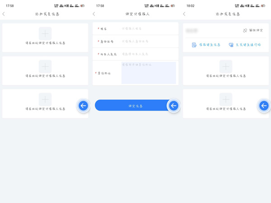Click blue floating arrow button on middle screen

pos(173,106)
